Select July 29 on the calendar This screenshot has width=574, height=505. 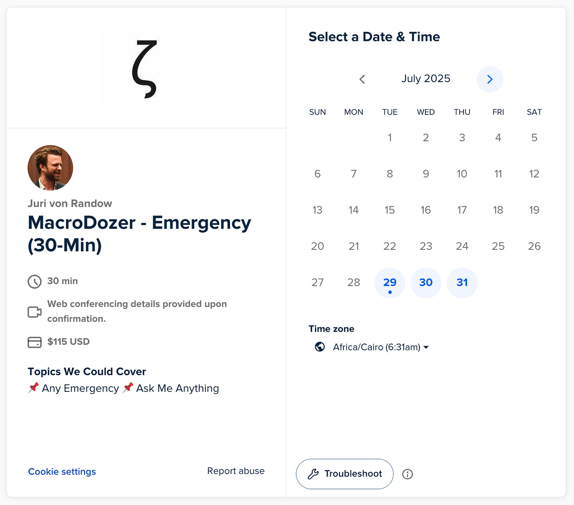point(390,283)
